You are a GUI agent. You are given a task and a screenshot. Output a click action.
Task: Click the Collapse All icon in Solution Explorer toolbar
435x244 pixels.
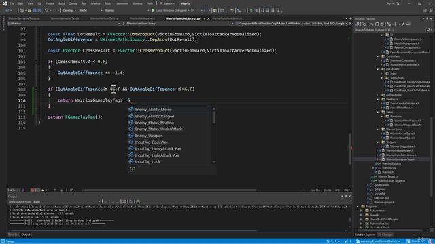[x=377, y=24]
